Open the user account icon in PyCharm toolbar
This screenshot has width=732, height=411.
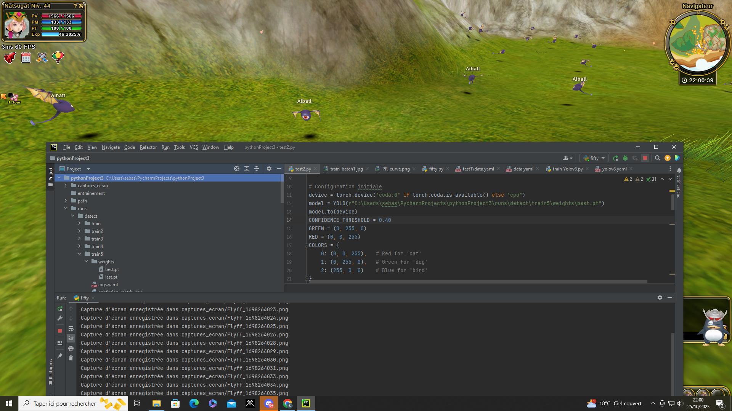568,158
